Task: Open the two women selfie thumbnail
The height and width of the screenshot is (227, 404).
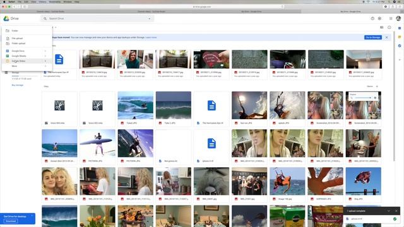Action: click(x=59, y=181)
